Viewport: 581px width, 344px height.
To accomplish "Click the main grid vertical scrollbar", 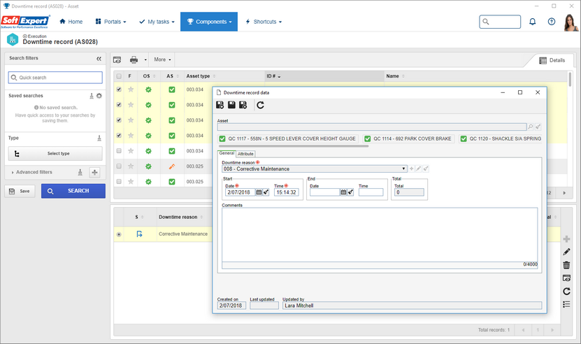I will coord(570,79).
